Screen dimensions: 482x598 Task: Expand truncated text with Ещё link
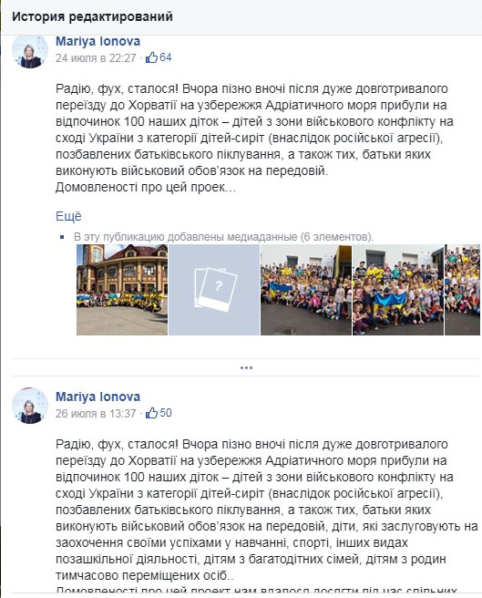tap(68, 216)
